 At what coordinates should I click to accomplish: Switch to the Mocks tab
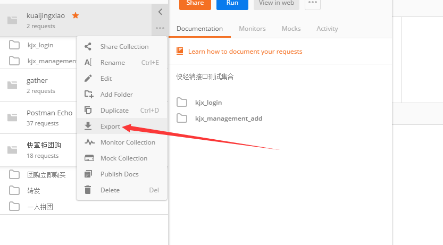[291, 29]
